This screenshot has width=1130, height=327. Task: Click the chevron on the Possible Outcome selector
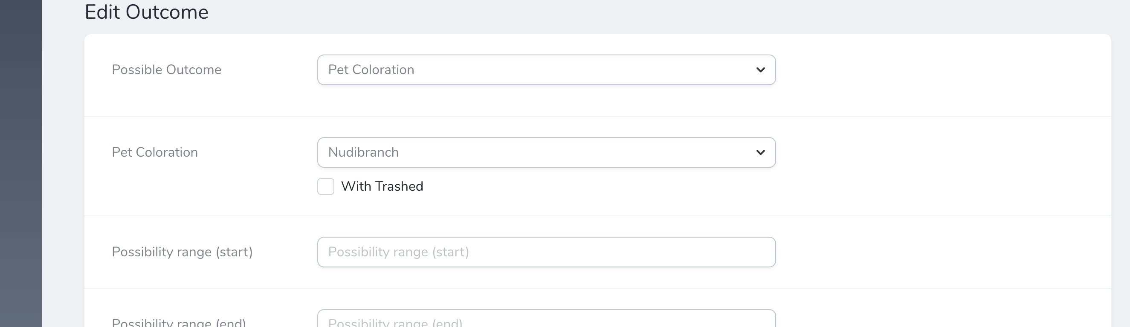pos(761,69)
